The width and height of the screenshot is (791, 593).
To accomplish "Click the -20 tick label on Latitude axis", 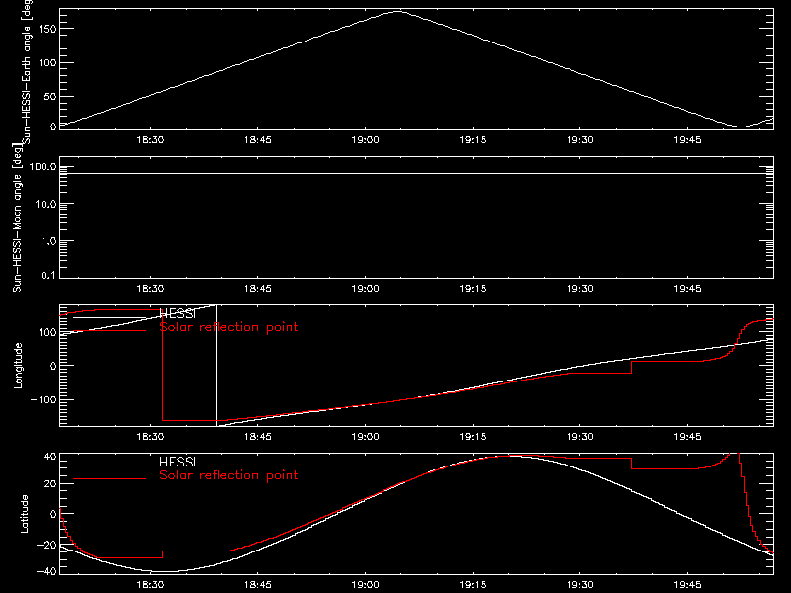I will 46,546.
